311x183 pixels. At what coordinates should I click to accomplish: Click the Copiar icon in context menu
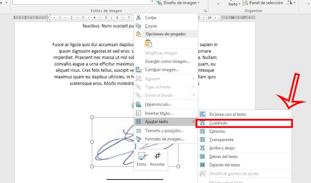[138, 26]
